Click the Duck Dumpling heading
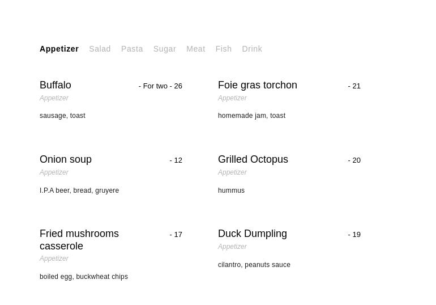Viewport: 436px width, 305px height. (x=252, y=234)
